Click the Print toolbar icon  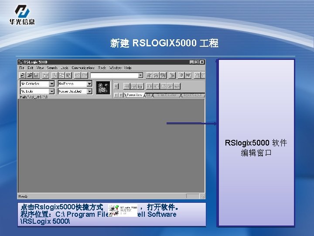tap(45, 75)
